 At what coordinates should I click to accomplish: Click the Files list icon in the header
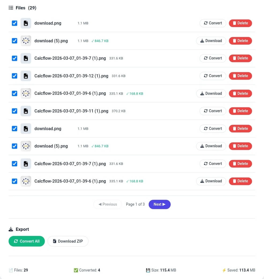point(10,8)
